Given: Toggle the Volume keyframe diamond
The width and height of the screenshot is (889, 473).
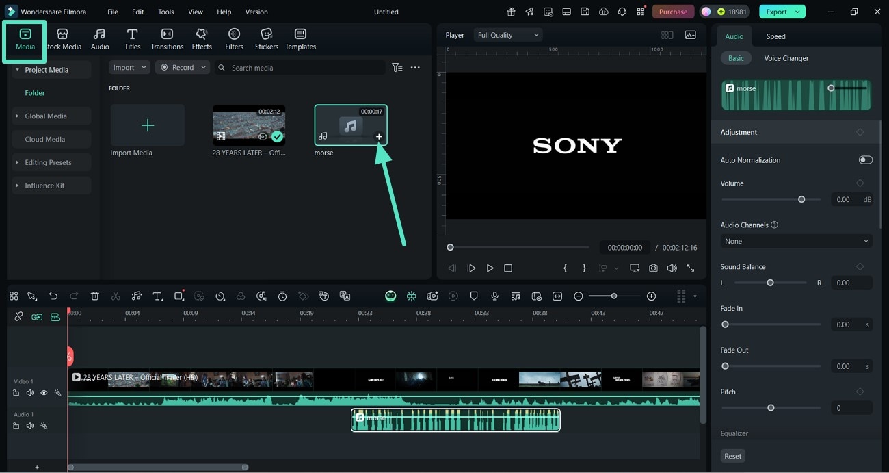Looking at the screenshot, I should click(860, 183).
